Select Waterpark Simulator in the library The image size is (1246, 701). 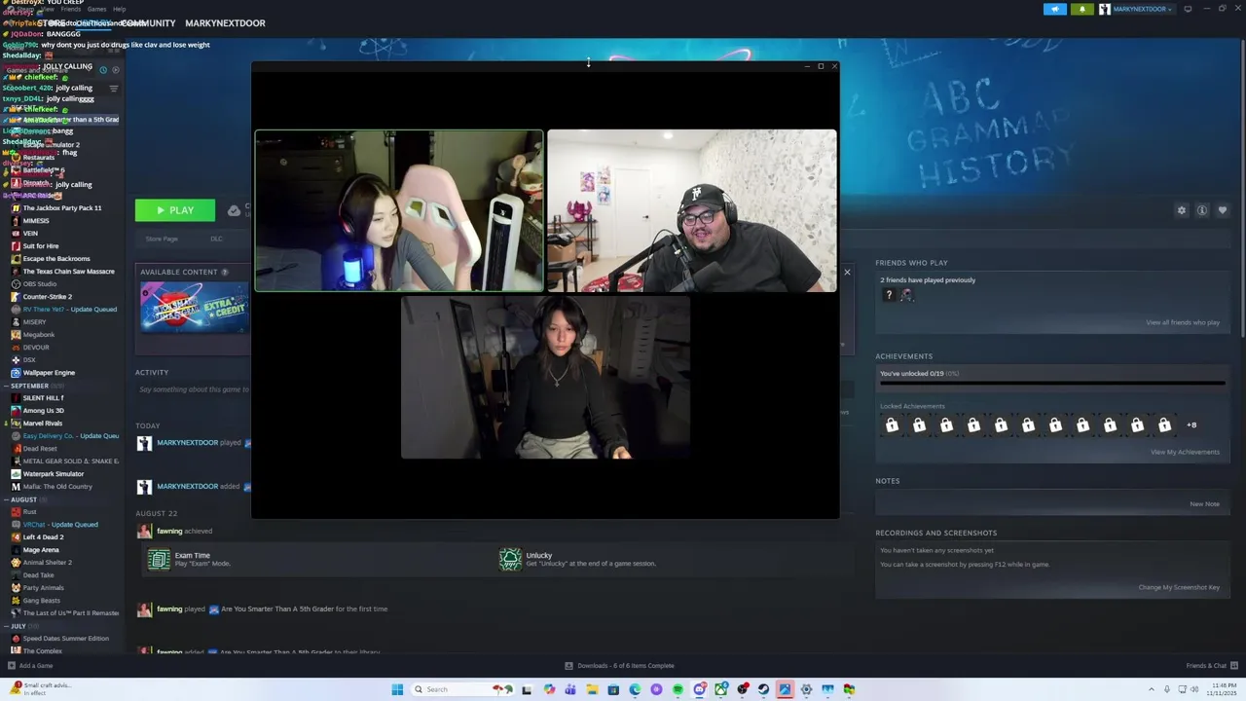click(x=54, y=474)
